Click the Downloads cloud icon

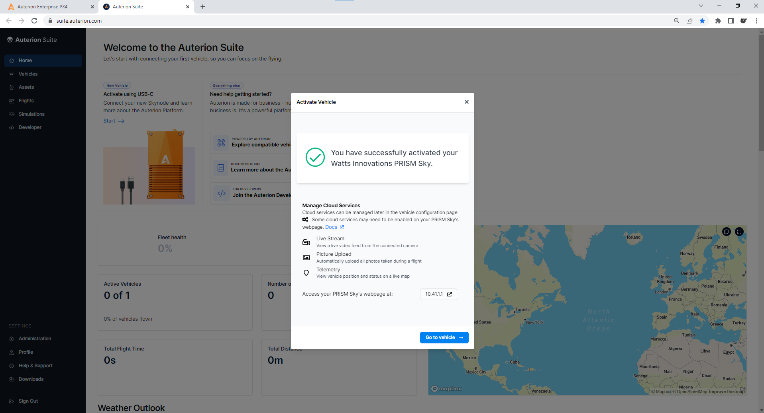pyautogui.click(x=12, y=380)
